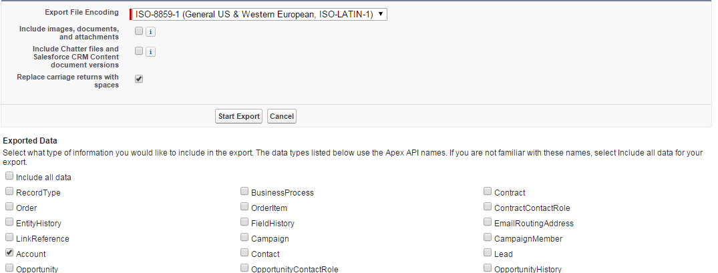718x273 pixels.
Task: Tick the Contact checkbox
Action: tap(244, 254)
